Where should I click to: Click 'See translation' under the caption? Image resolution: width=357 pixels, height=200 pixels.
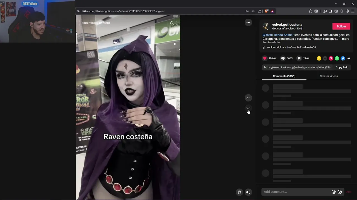point(272,42)
